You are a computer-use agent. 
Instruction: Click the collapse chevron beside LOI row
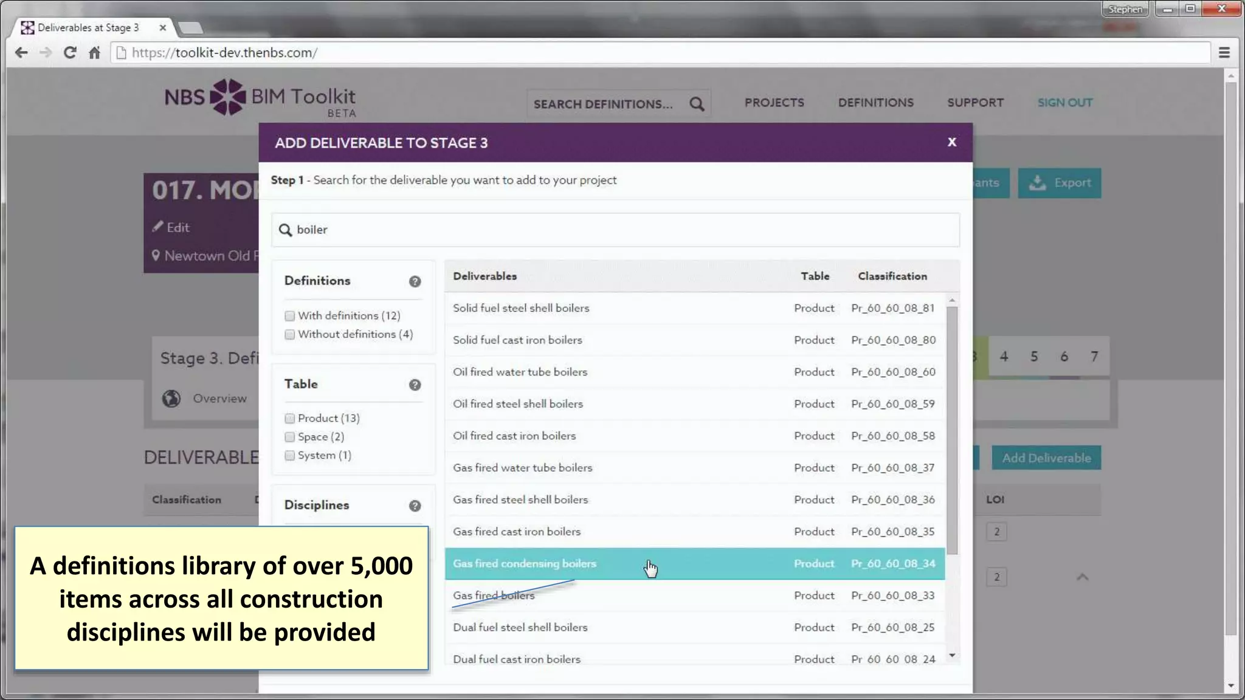(1082, 577)
